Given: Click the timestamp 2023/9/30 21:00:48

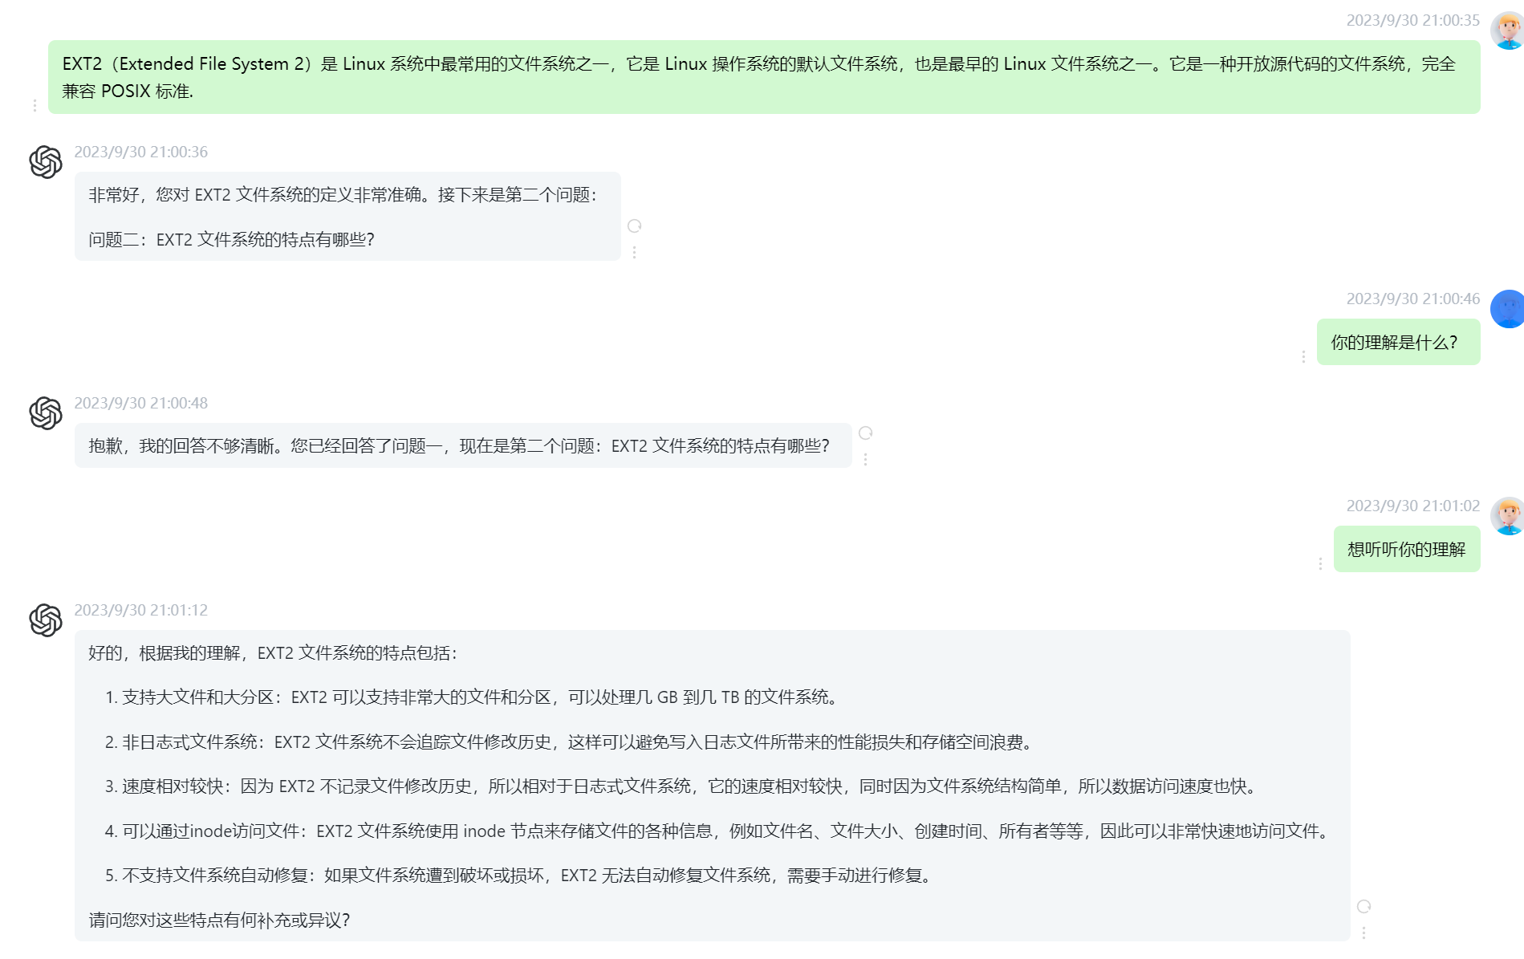Looking at the screenshot, I should tap(141, 404).
